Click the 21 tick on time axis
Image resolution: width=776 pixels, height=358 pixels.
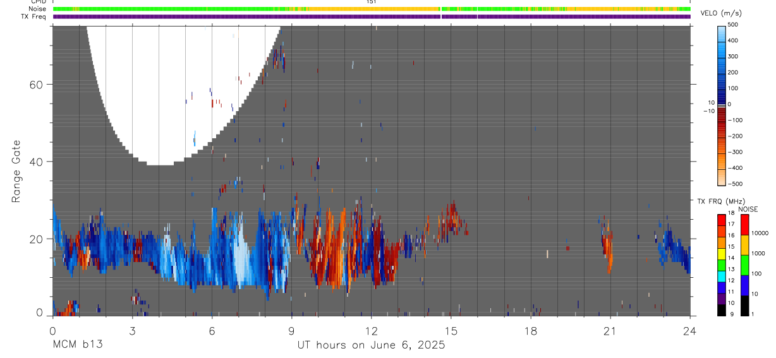pyautogui.click(x=610, y=330)
